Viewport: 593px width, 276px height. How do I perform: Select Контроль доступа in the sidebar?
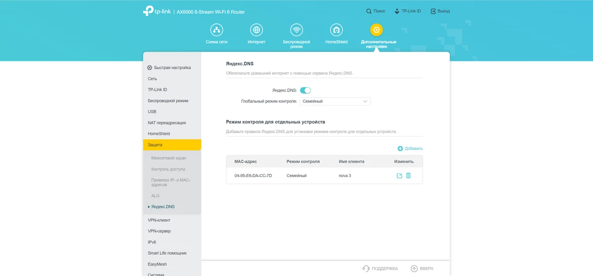click(168, 169)
